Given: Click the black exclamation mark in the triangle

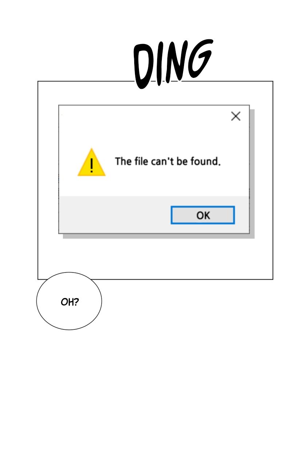Looking at the screenshot, I should pyautogui.click(x=92, y=165).
